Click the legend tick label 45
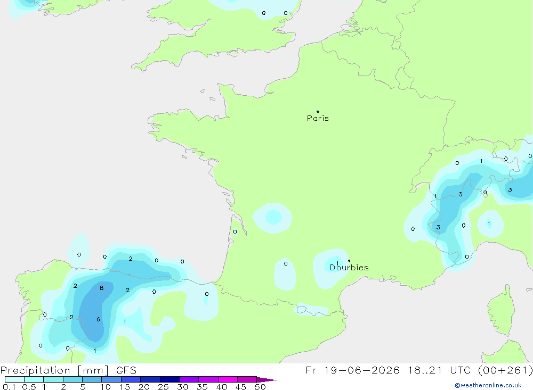This screenshot has width=533, height=390. 241,387
